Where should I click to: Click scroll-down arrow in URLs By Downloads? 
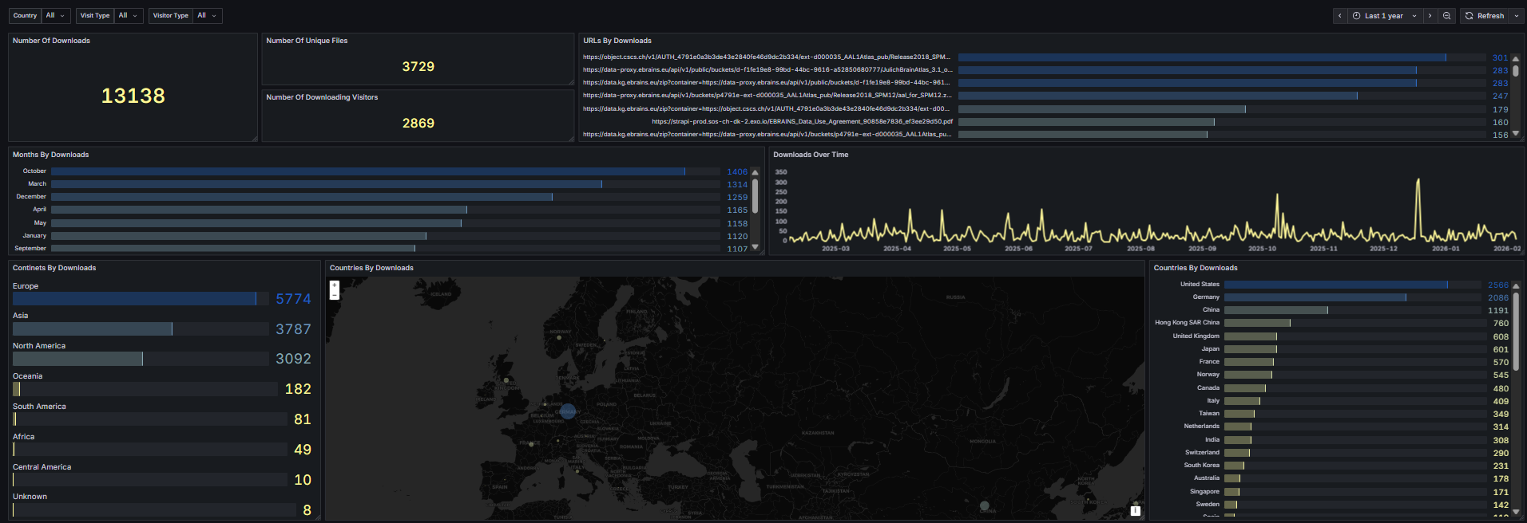[1516, 134]
